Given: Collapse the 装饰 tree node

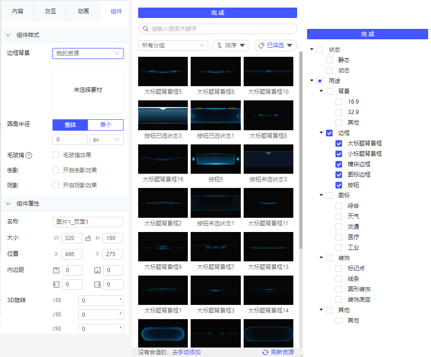Looking at the screenshot, I should (x=321, y=258).
